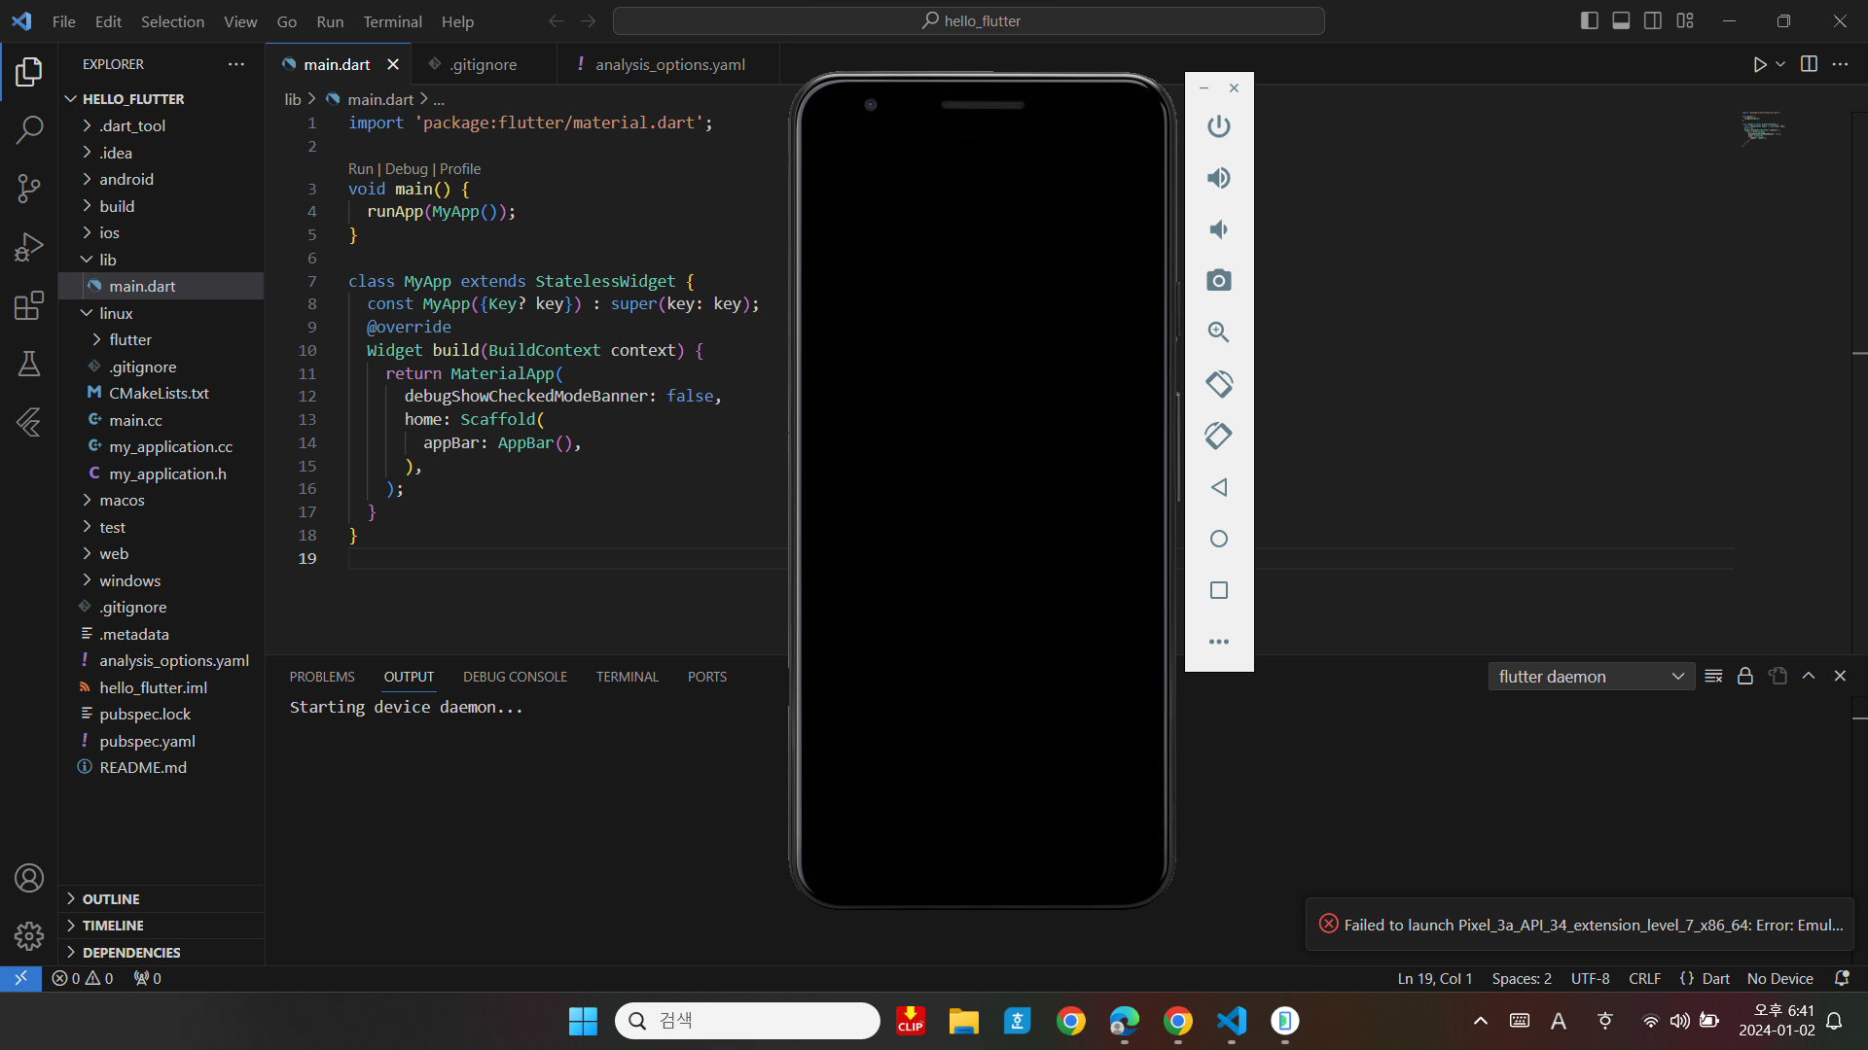Click the Profile CodeLens link

tap(460, 169)
